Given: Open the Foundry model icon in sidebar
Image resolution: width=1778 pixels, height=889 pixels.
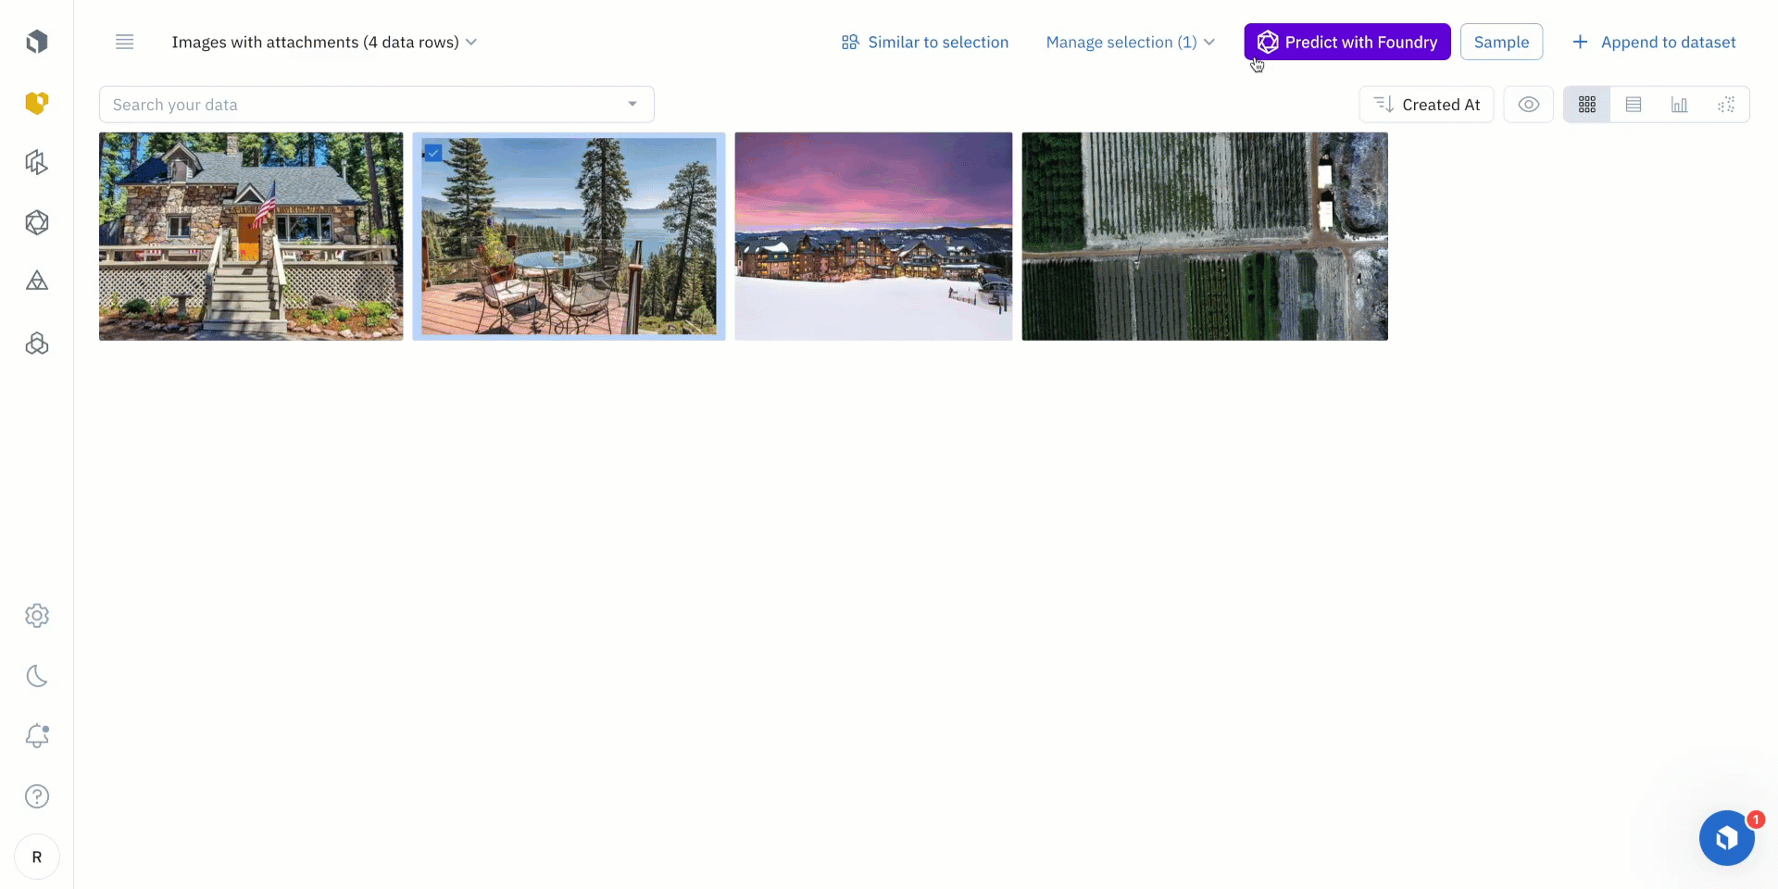Looking at the screenshot, I should 37,222.
